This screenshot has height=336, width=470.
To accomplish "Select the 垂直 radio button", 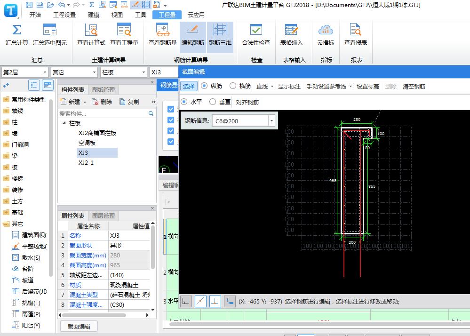I will pos(213,102).
